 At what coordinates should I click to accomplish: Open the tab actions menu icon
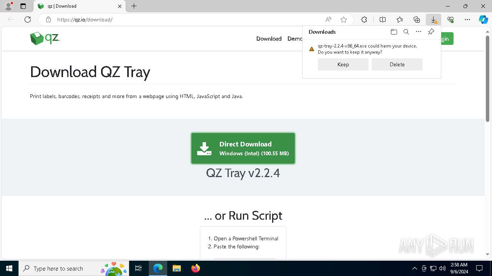23,6
